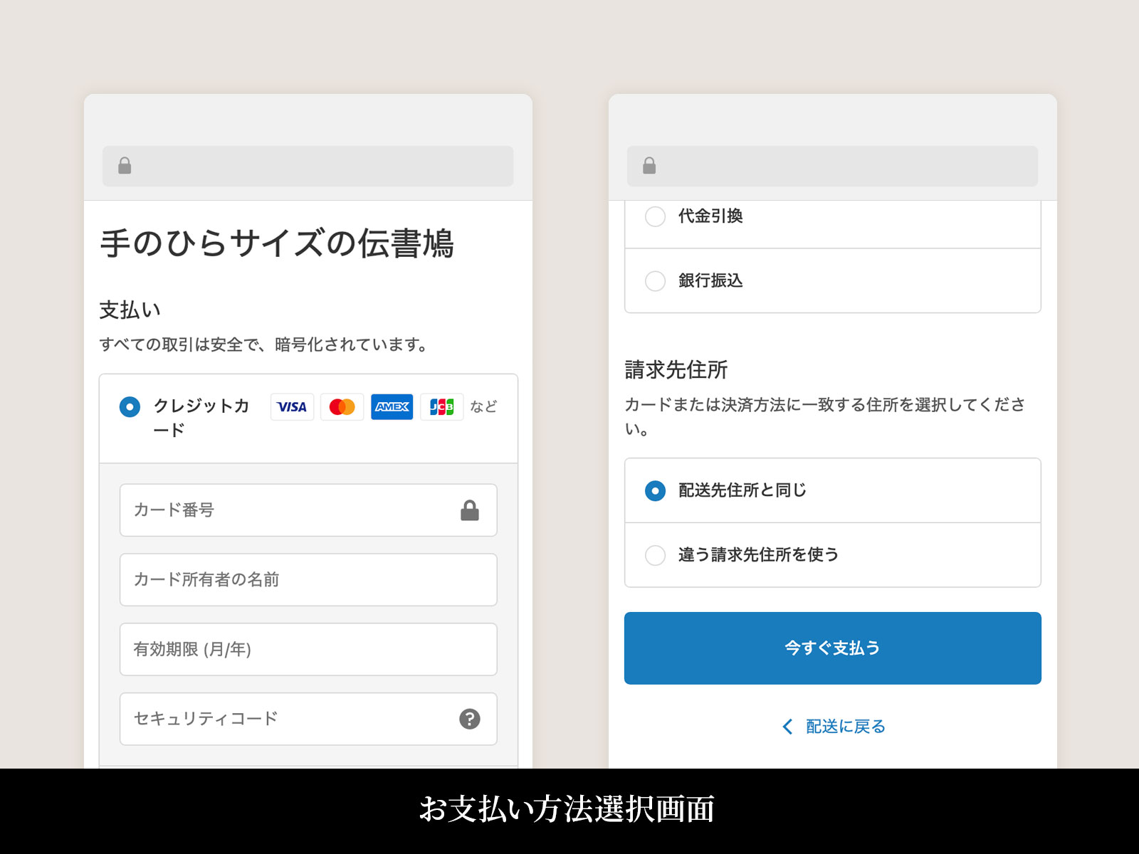Screen dimensions: 1139x854
Task: Click the 手のひらサイズの伝書鳩 store title
Action: tap(277, 243)
